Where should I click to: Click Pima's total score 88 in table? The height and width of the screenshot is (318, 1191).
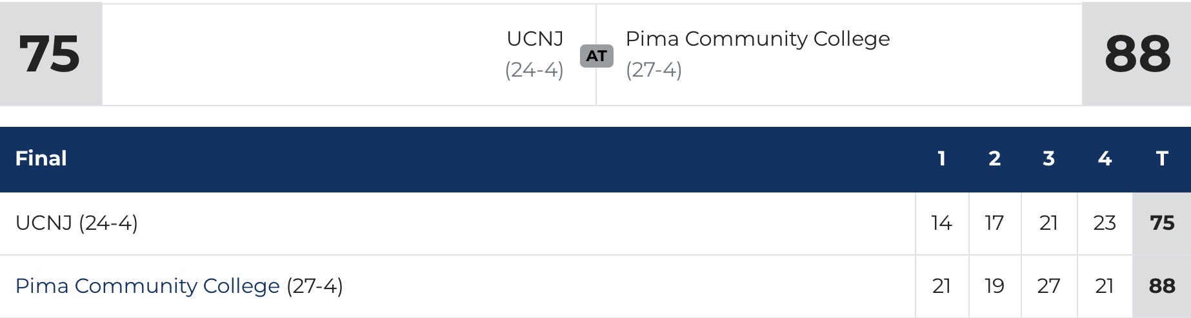1162,286
